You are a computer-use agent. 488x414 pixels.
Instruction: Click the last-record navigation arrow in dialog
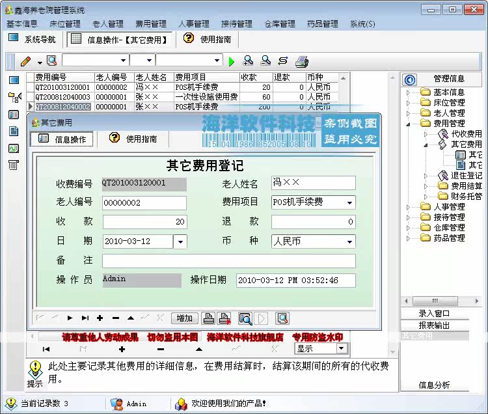(x=85, y=318)
